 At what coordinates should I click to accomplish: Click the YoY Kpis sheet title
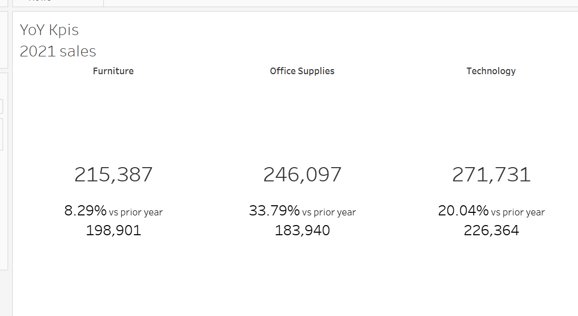[49, 30]
